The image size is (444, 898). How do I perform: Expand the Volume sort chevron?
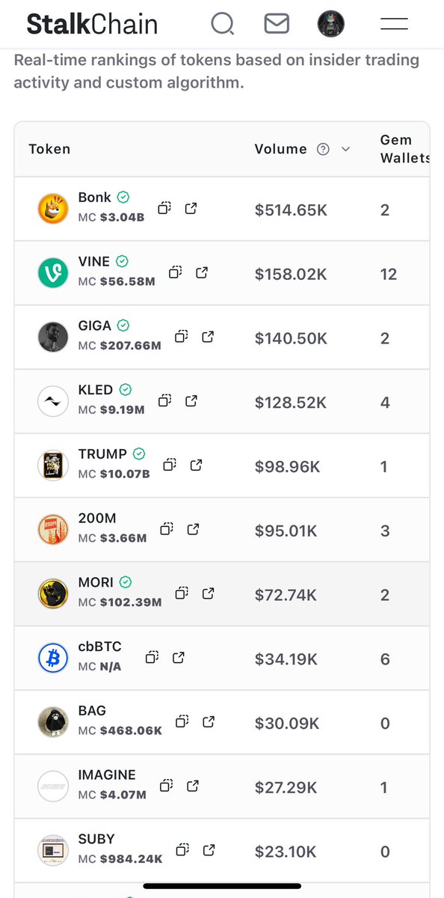(x=345, y=149)
